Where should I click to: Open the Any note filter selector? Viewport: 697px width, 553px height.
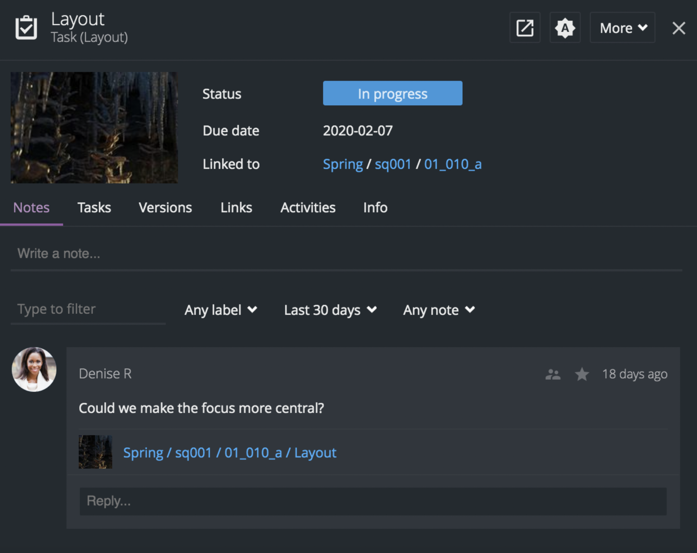click(438, 310)
